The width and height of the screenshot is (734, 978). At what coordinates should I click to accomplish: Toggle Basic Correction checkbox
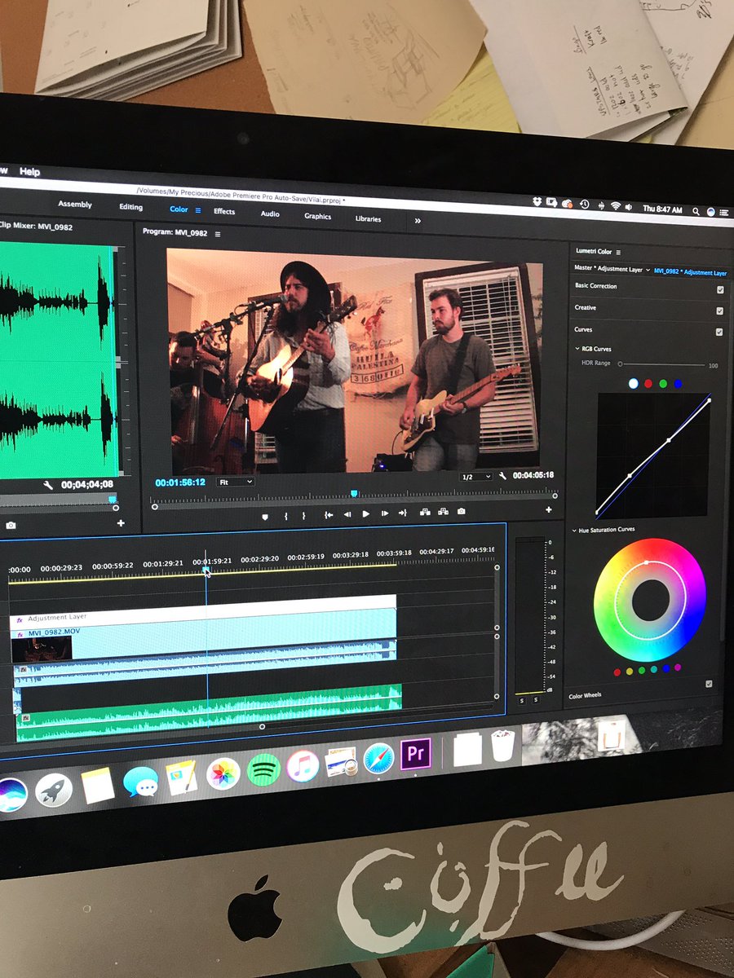point(720,289)
